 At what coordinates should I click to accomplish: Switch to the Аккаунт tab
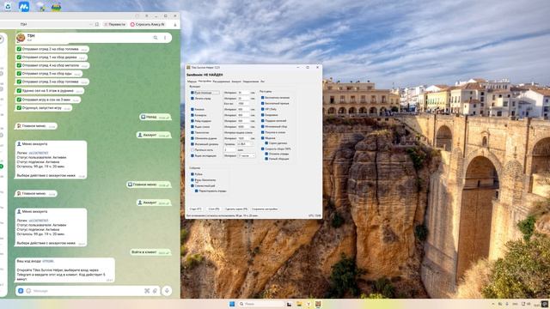point(236,82)
